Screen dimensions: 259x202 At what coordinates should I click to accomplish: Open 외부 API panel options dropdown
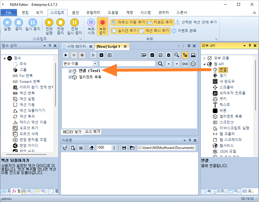click(244, 46)
